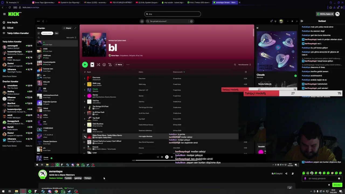345x194 pixels.
Task: Switch to ekşi sözlük browser tab
Action: [x=173, y=2]
